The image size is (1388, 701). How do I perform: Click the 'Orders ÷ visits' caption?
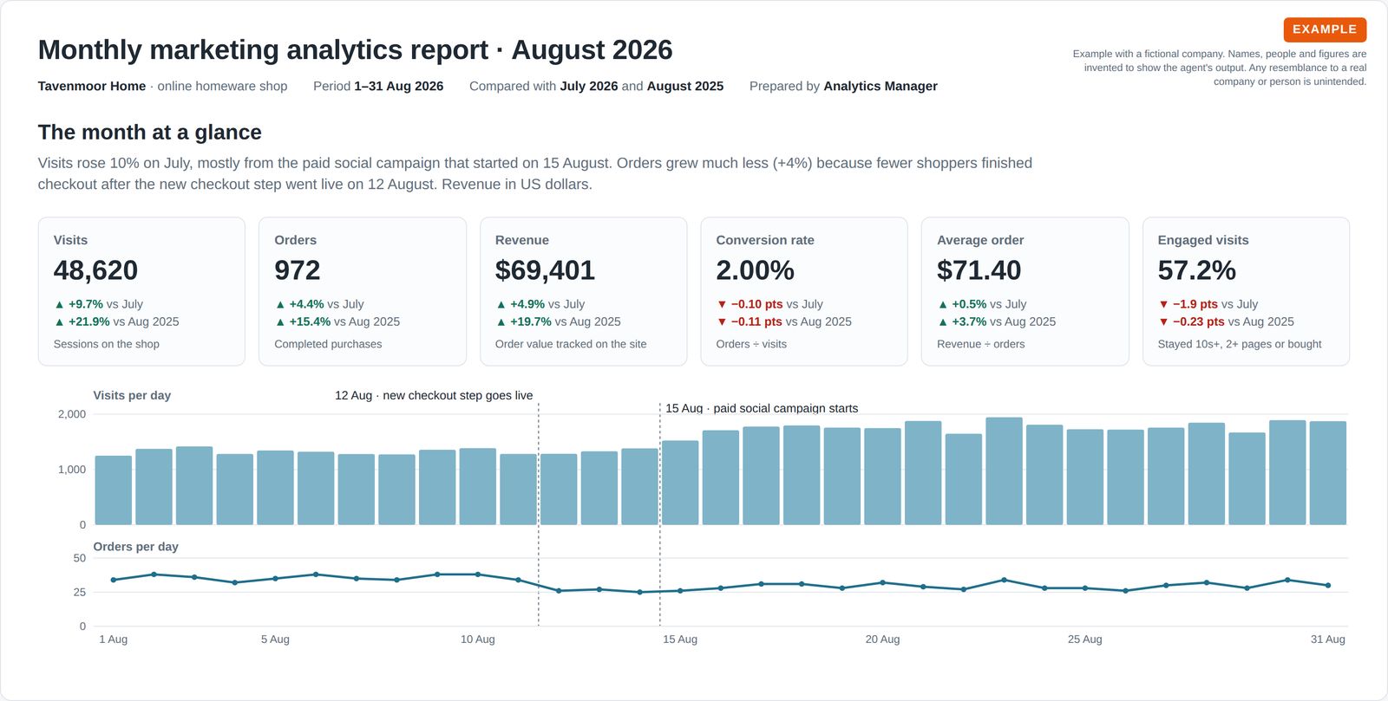coord(751,344)
